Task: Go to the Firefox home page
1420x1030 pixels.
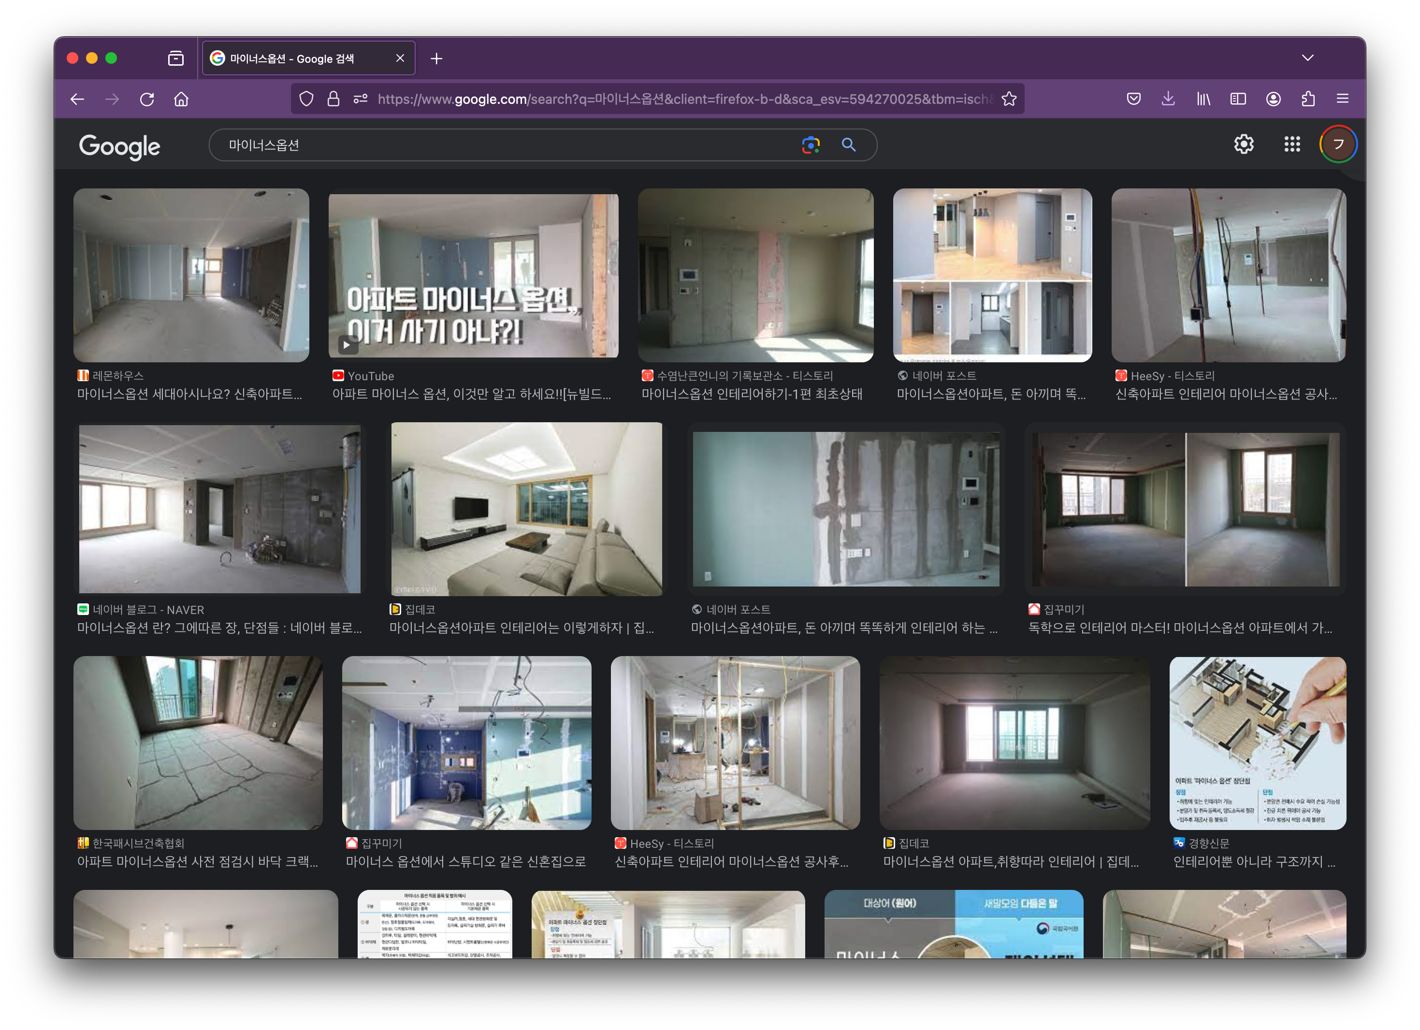Action: coord(181,99)
